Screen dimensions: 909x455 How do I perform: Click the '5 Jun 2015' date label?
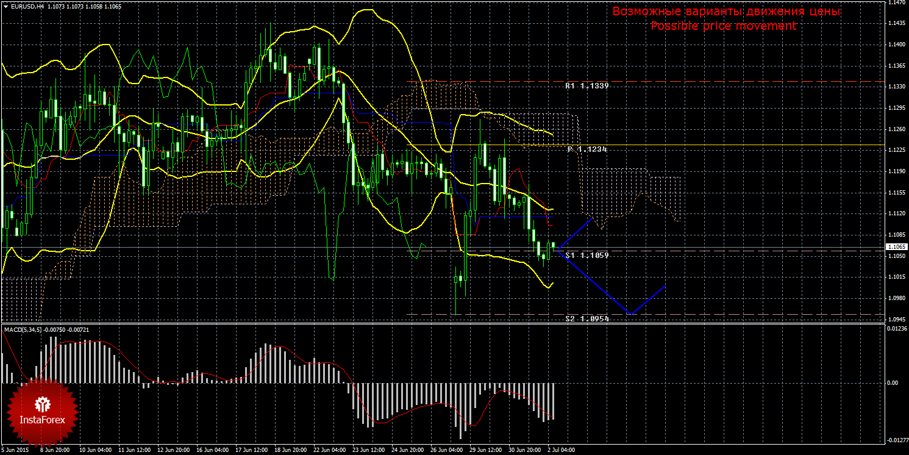click(x=15, y=450)
